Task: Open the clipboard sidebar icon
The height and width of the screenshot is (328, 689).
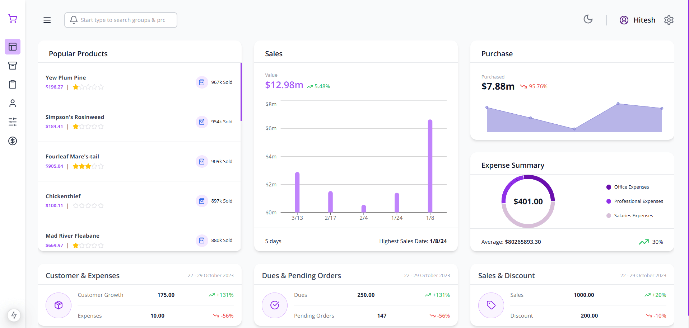Action: (13, 84)
